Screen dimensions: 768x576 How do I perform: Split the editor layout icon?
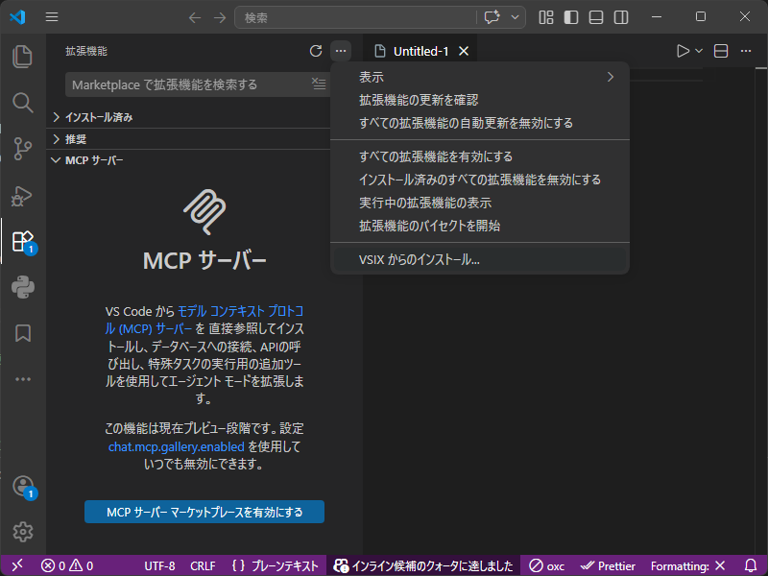point(721,51)
